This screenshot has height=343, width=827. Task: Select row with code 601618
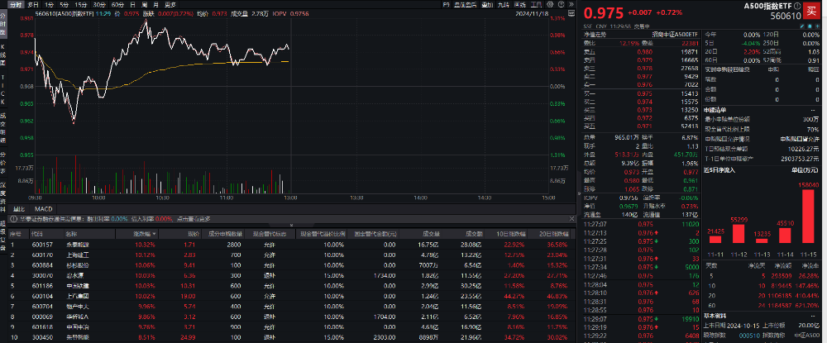[292, 326]
